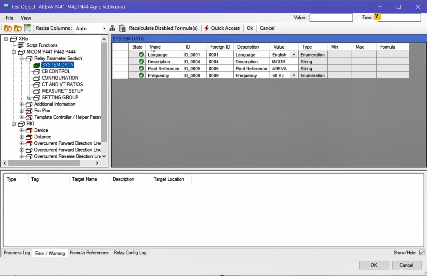Open the Frequency value dropdown arrow

click(294, 75)
